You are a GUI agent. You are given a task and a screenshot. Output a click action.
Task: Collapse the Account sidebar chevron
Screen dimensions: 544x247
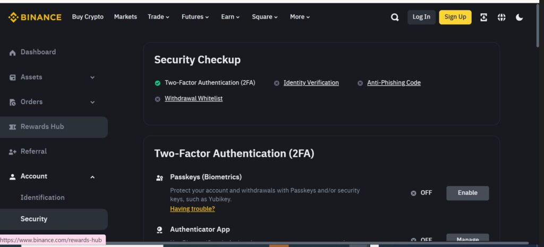92,177
